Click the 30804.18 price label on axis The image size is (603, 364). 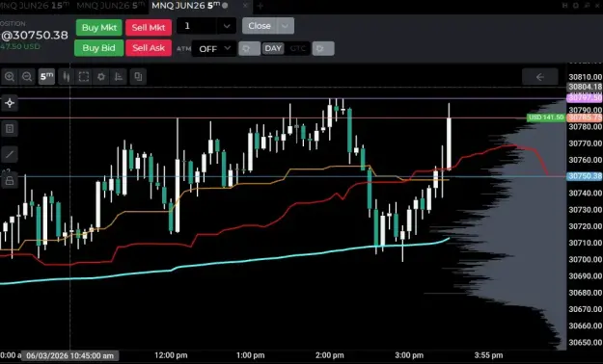click(x=585, y=88)
